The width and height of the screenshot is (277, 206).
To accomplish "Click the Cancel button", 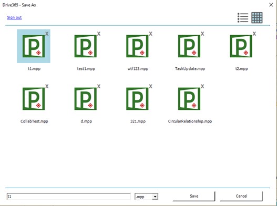I will pyautogui.click(x=241, y=196).
